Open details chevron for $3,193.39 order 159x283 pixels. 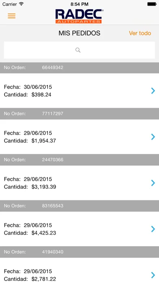(x=153, y=183)
